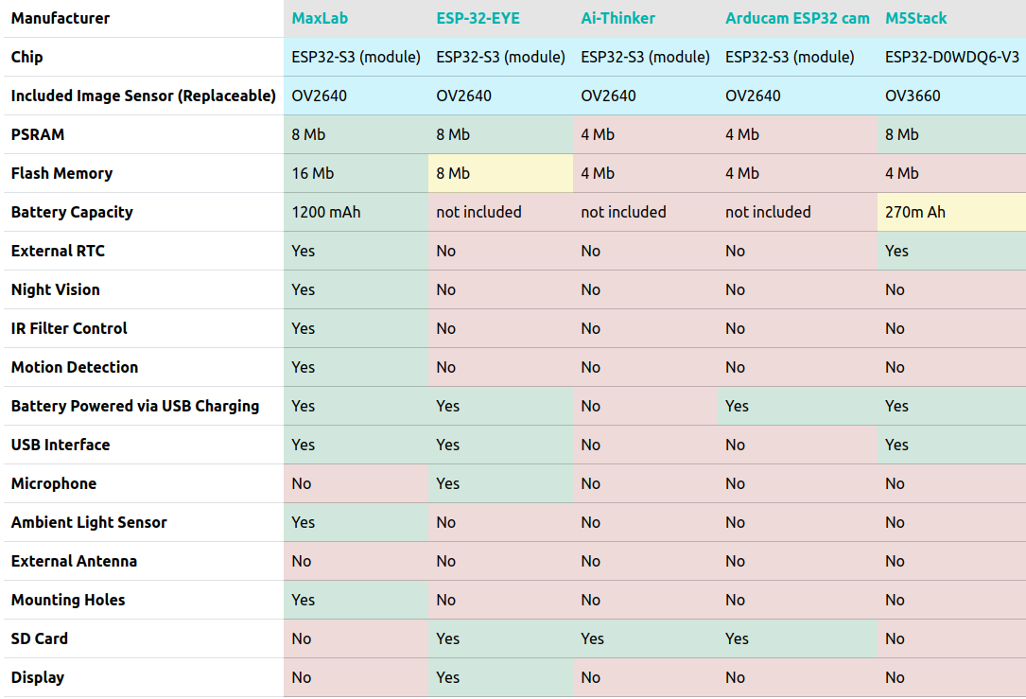Click Ai-Thinker's SD Card Yes cell
This screenshot has height=699, width=1026.
tap(645, 638)
